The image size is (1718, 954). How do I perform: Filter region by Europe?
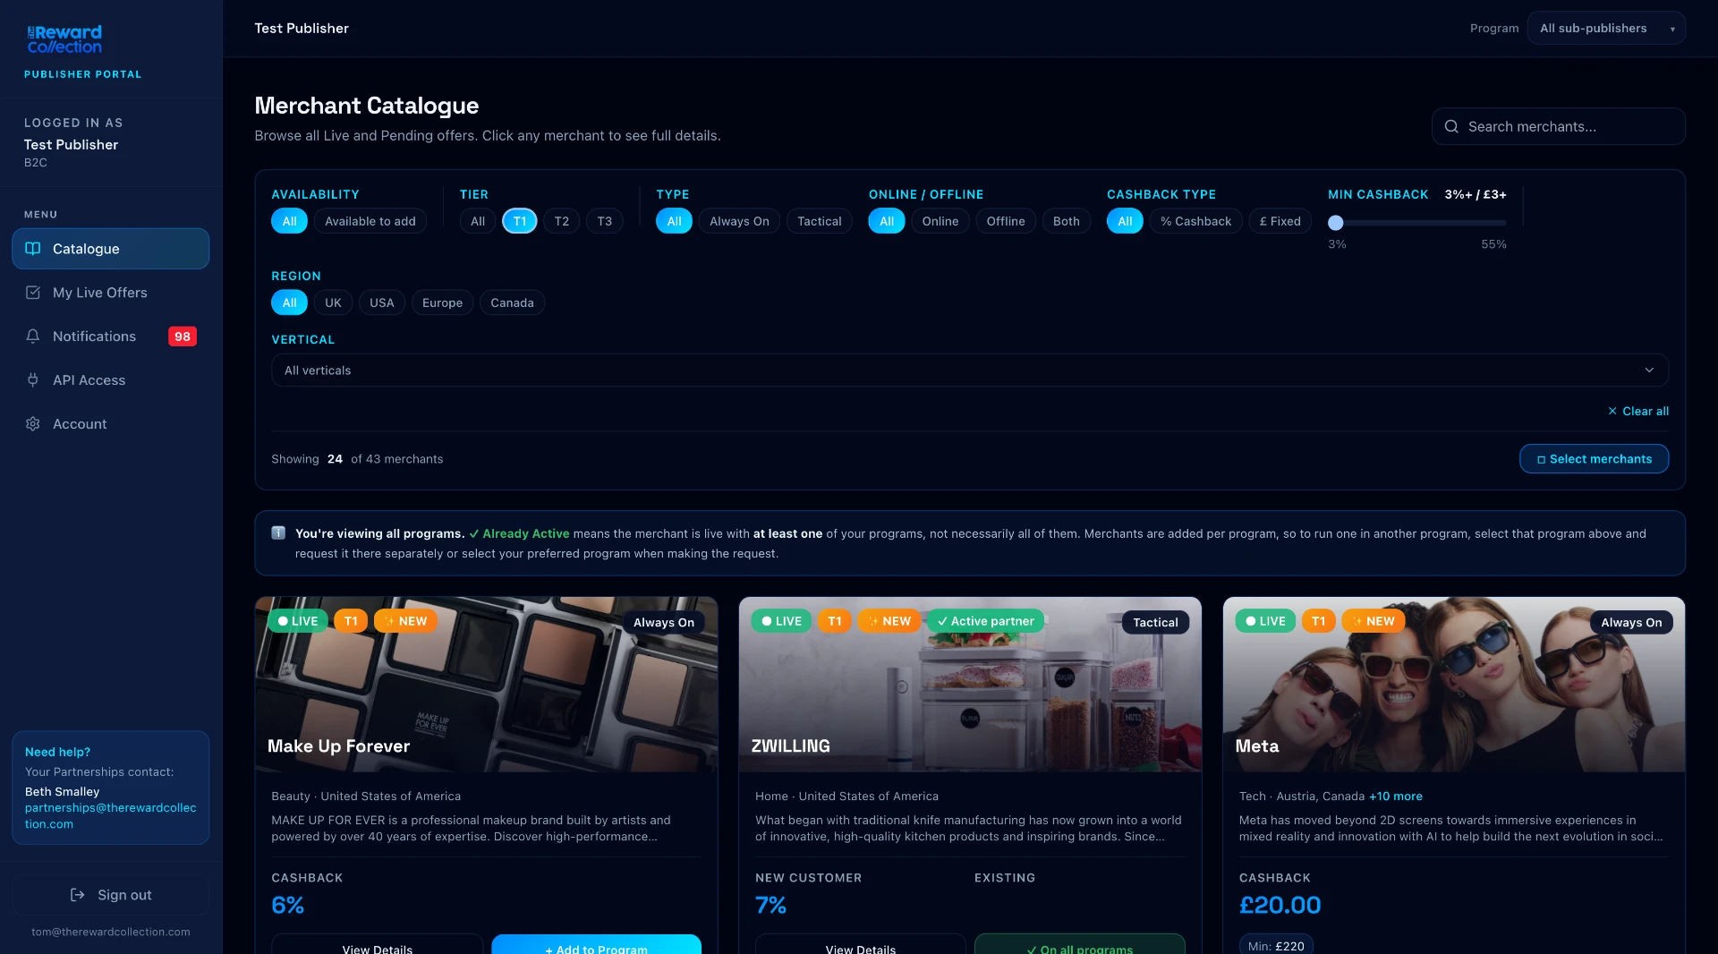[442, 302]
